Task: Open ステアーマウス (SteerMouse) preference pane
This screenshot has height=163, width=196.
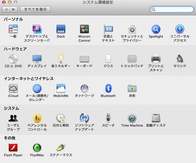Action: click(61, 148)
